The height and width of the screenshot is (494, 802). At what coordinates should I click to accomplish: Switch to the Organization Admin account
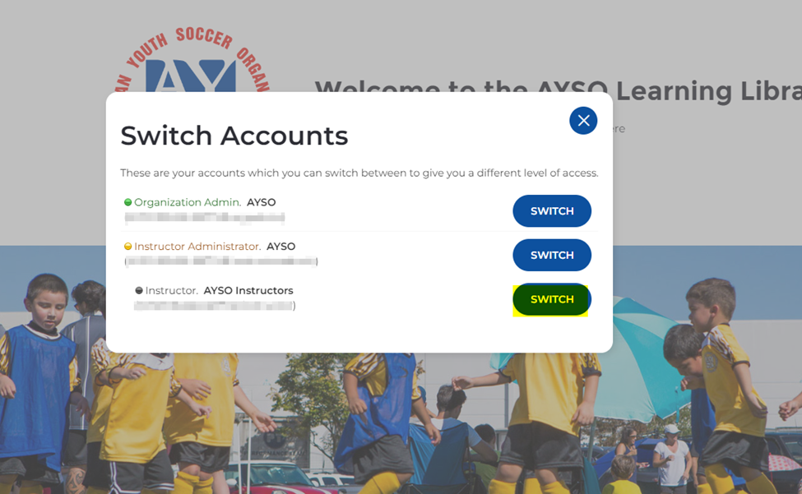point(552,211)
